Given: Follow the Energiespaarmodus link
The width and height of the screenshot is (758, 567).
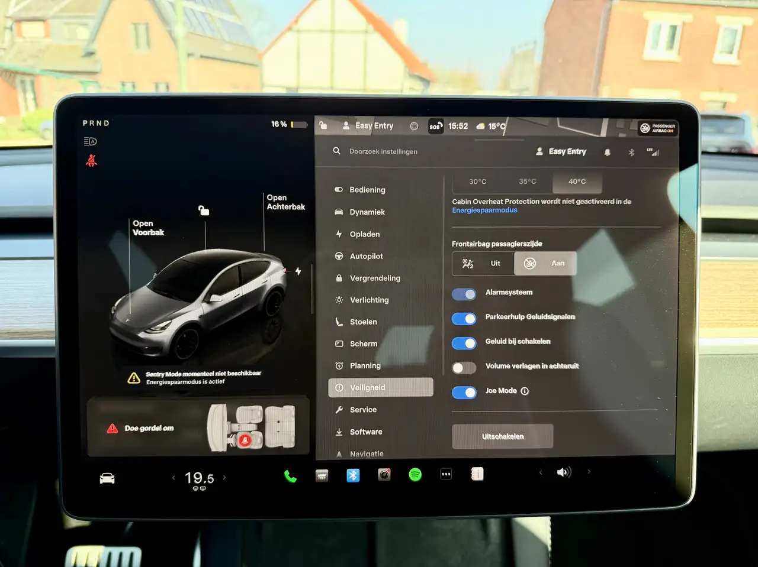Looking at the screenshot, I should pos(484,210).
